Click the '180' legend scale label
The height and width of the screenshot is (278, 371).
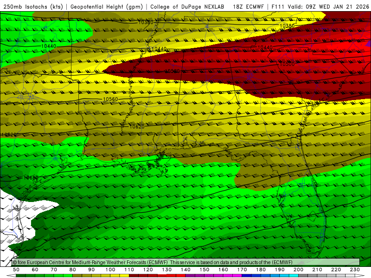pyautogui.click(x=261, y=270)
